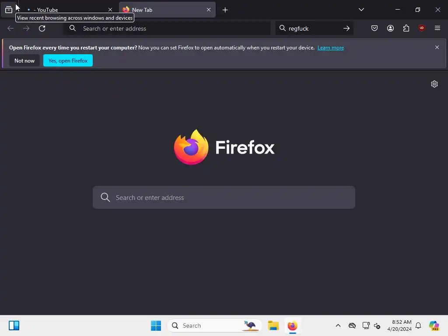Open Save to Pocket icon
Screen dimensions: 448x336
point(374,28)
